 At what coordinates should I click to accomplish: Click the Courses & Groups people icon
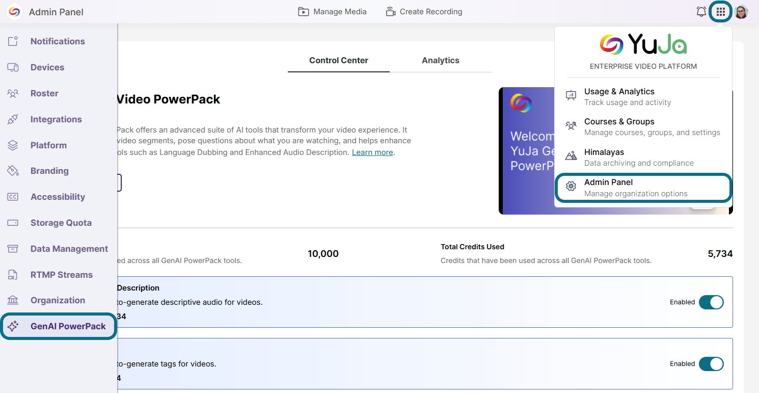[x=571, y=125]
